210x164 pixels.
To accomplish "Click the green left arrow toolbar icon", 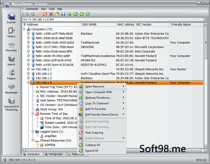I will coord(76,14).
